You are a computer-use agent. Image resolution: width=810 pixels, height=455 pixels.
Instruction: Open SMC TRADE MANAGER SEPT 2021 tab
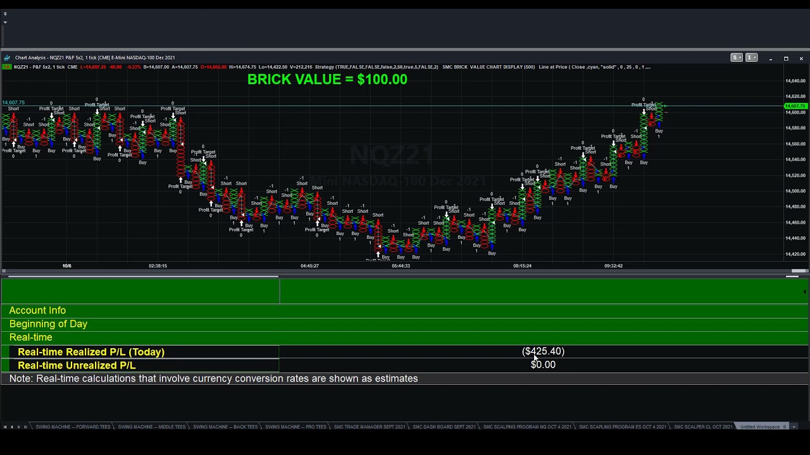tap(370, 427)
